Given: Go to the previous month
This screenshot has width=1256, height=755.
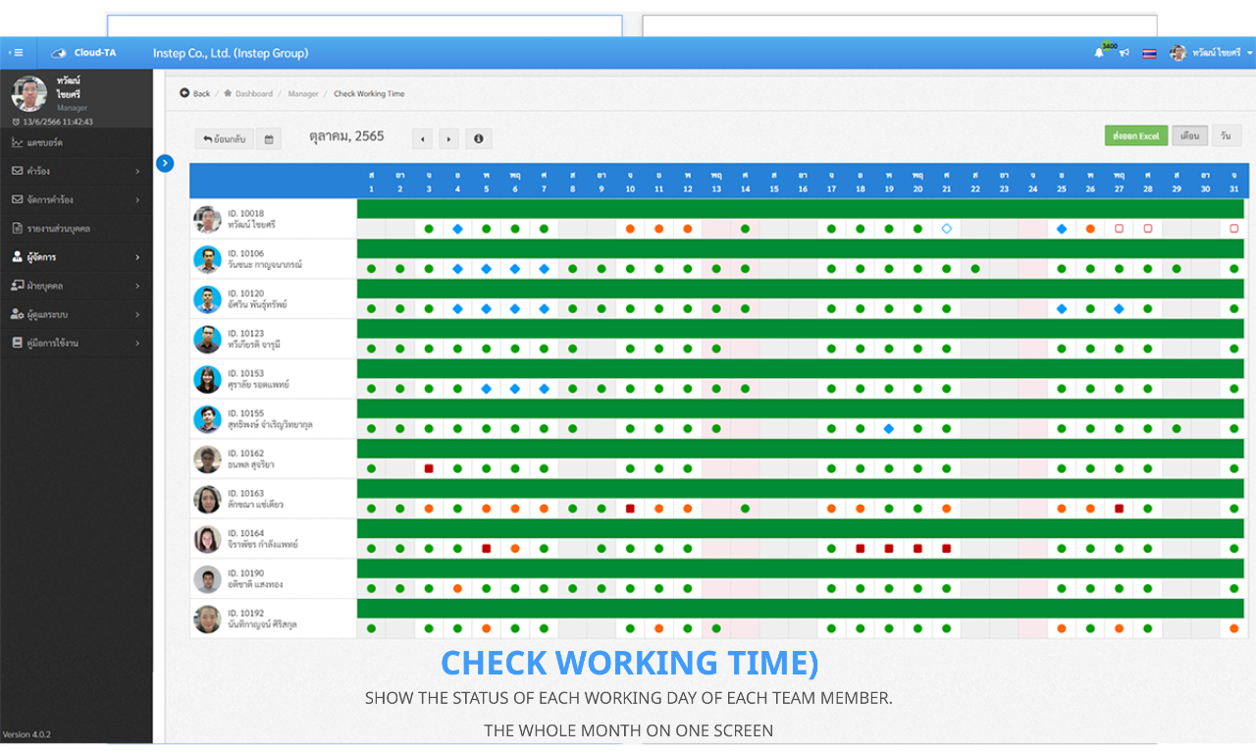Looking at the screenshot, I should pos(423,139).
